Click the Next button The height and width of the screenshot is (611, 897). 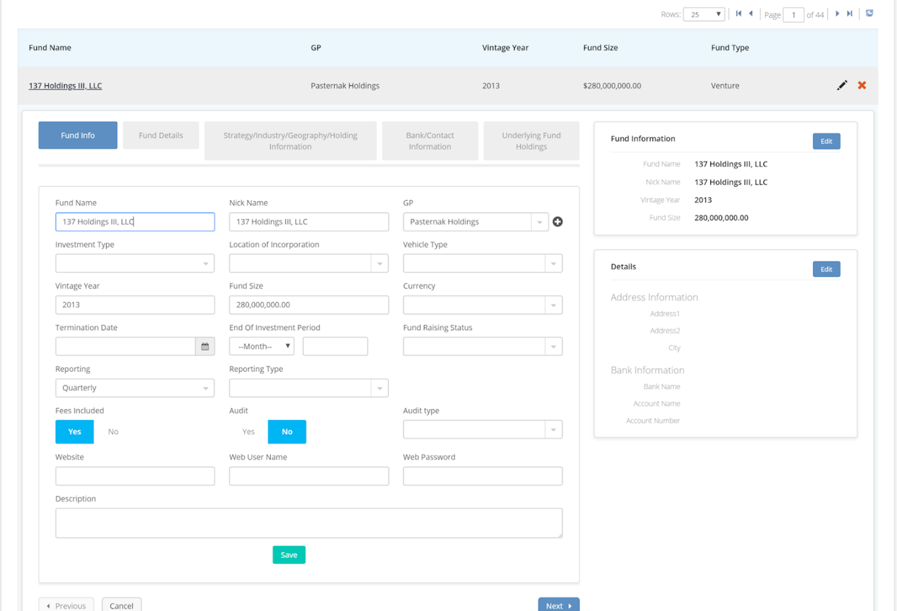pyautogui.click(x=559, y=605)
